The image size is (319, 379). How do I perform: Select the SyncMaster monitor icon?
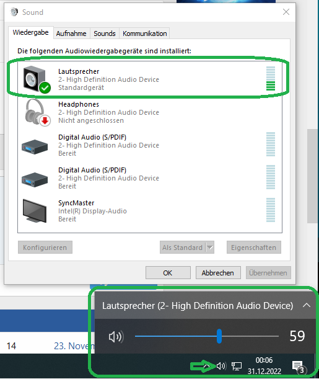pyautogui.click(x=35, y=210)
